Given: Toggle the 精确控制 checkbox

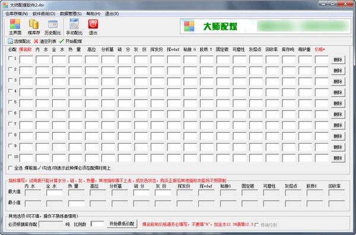Looking at the screenshot, I should point(256,225).
